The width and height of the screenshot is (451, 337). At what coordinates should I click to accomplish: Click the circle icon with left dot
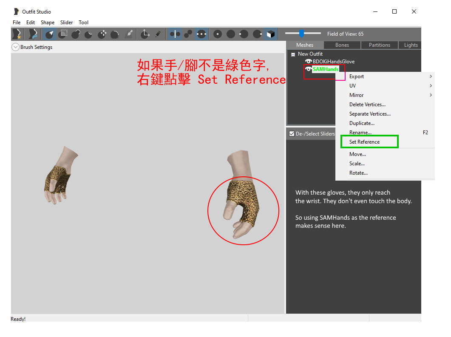[244, 34]
